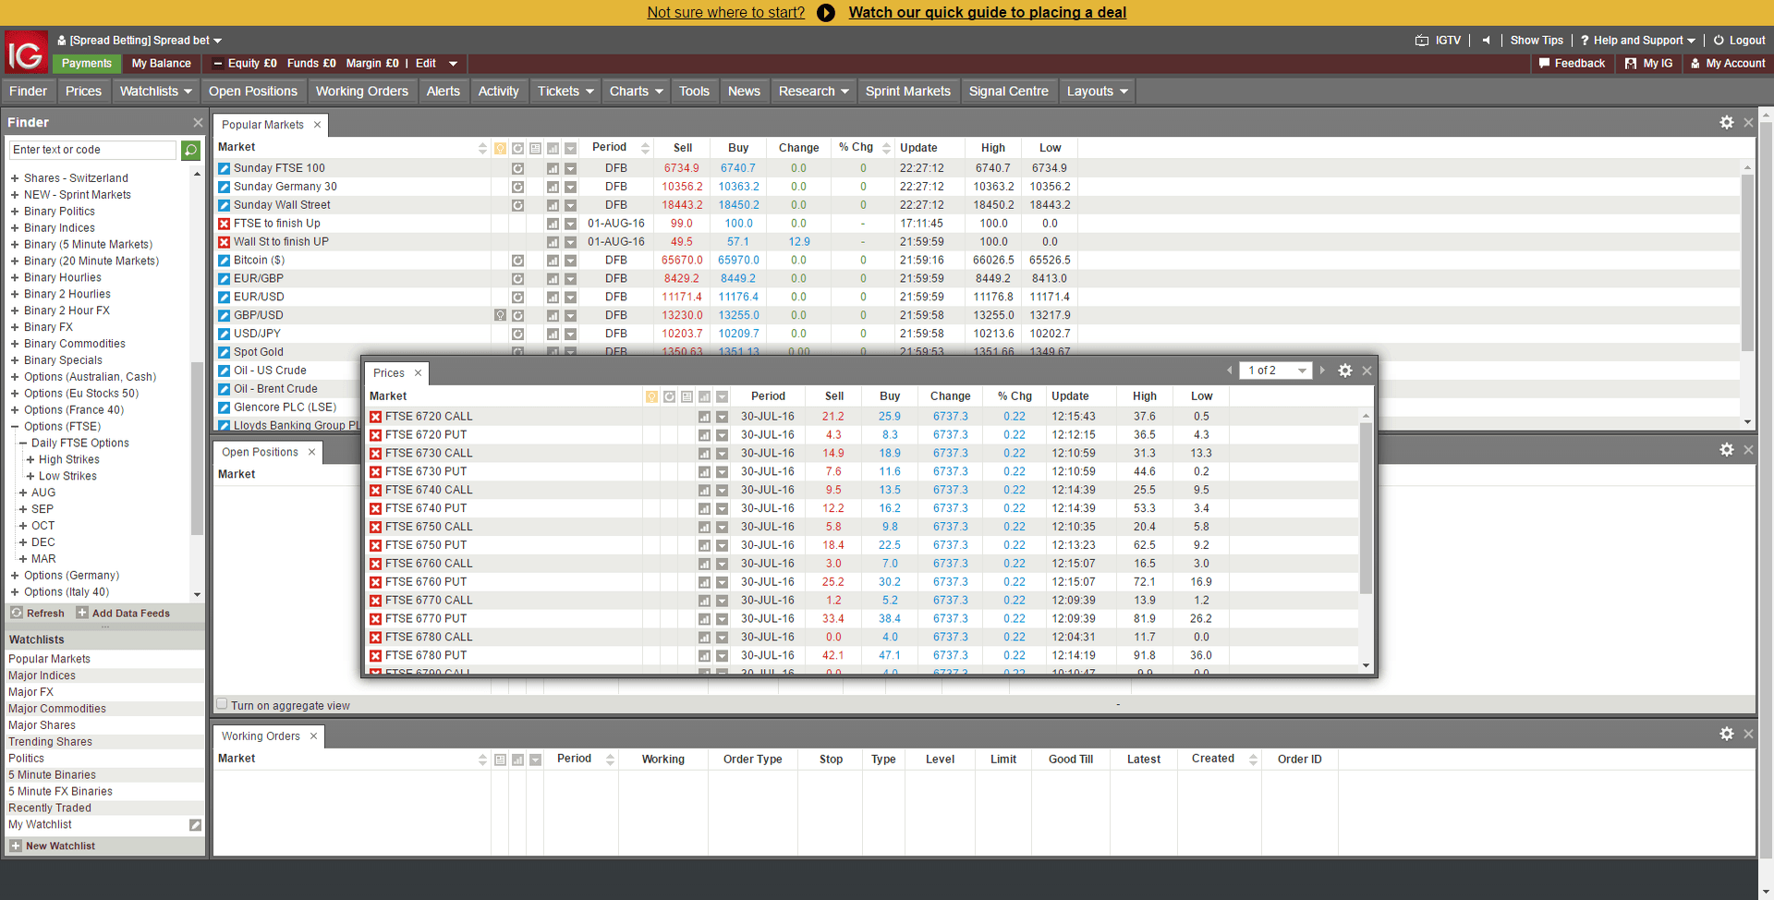Toggle Market column sort arrows in Popular Markets
The image size is (1774, 900).
[482, 149]
